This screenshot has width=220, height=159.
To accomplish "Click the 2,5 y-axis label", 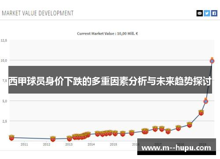I will point(4,121).
